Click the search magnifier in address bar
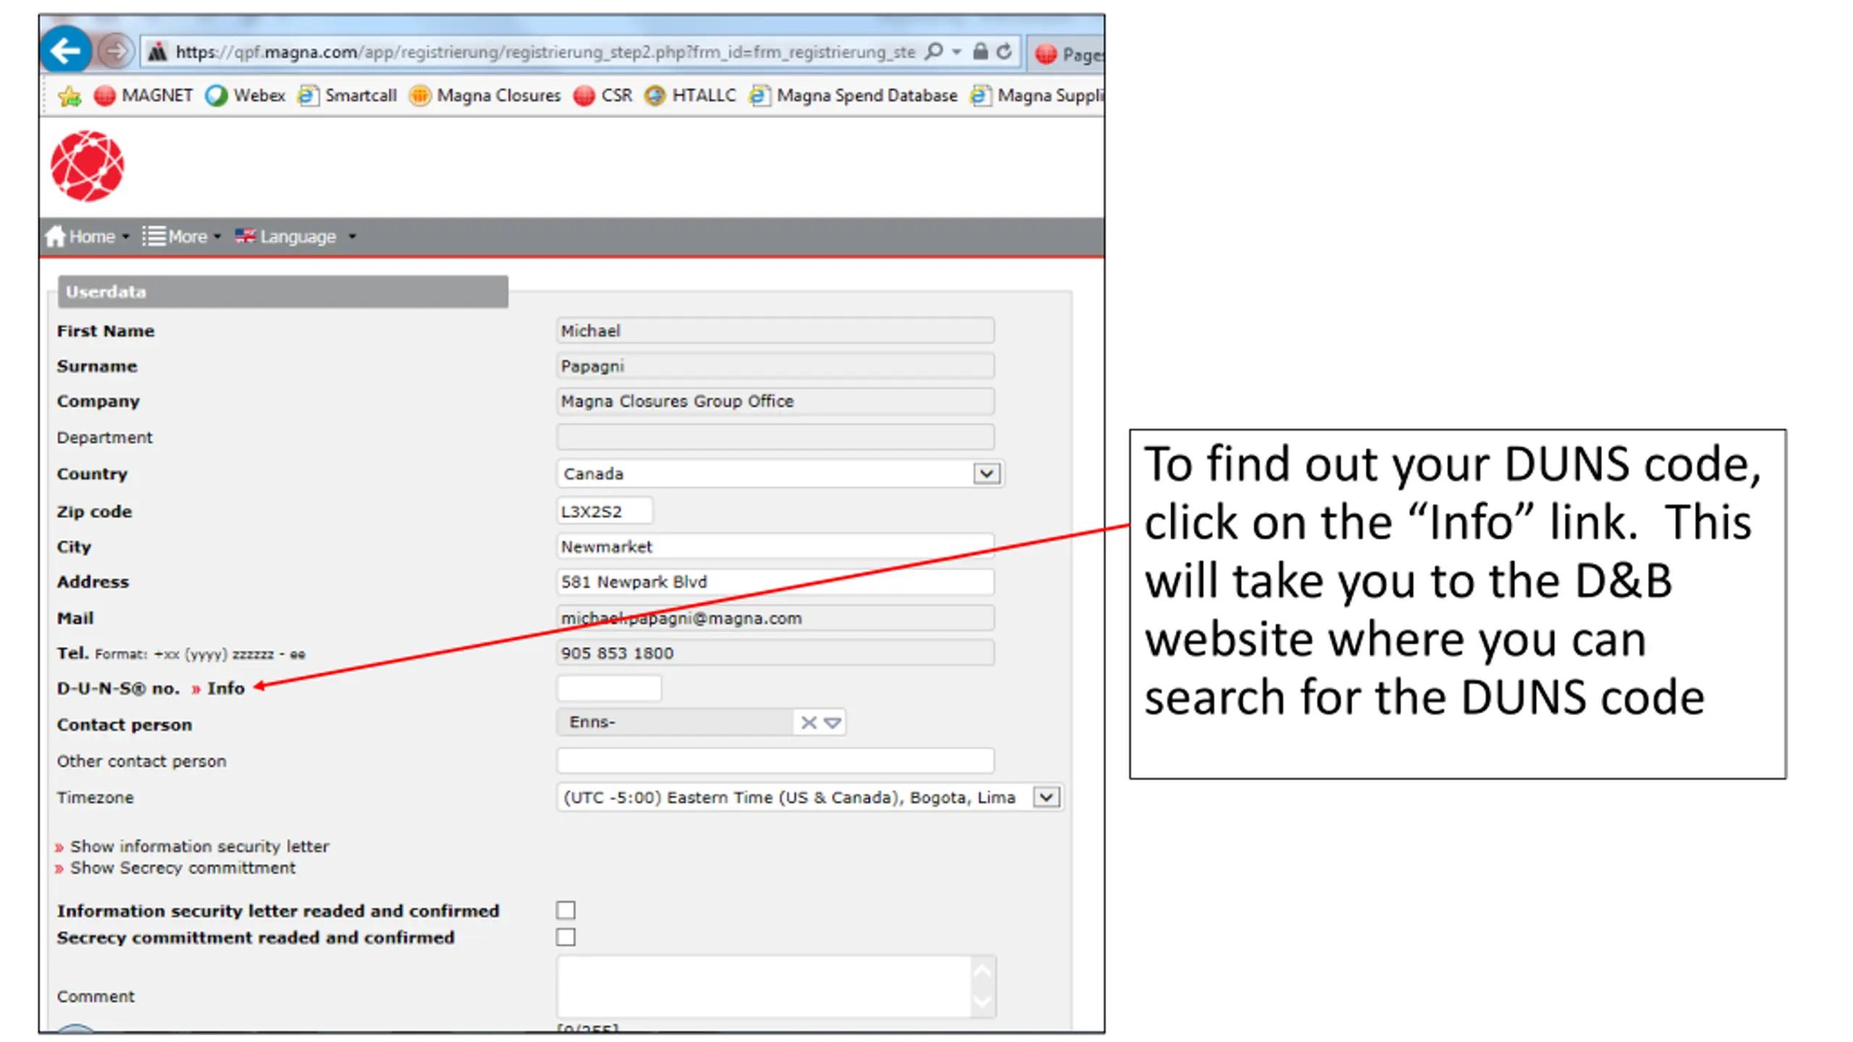 (x=934, y=51)
